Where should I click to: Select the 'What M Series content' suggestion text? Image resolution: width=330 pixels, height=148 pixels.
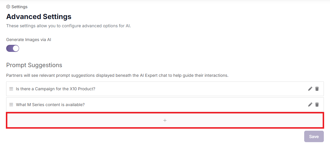(x=50, y=105)
